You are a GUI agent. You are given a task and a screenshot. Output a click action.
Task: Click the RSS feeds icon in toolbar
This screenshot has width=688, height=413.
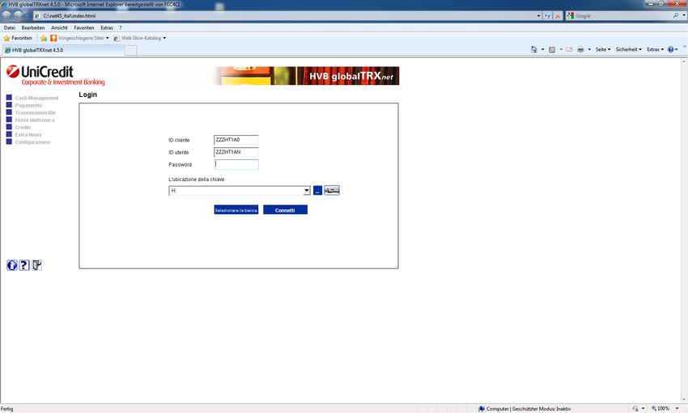(x=551, y=49)
